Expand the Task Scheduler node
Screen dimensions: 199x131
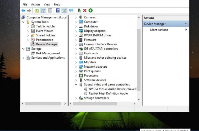[28, 26]
